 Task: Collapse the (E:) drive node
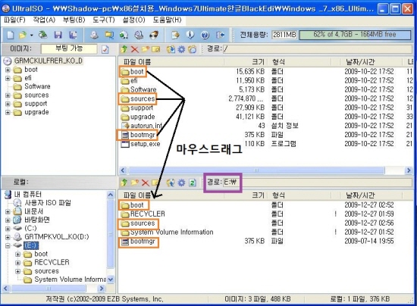pos(8,245)
